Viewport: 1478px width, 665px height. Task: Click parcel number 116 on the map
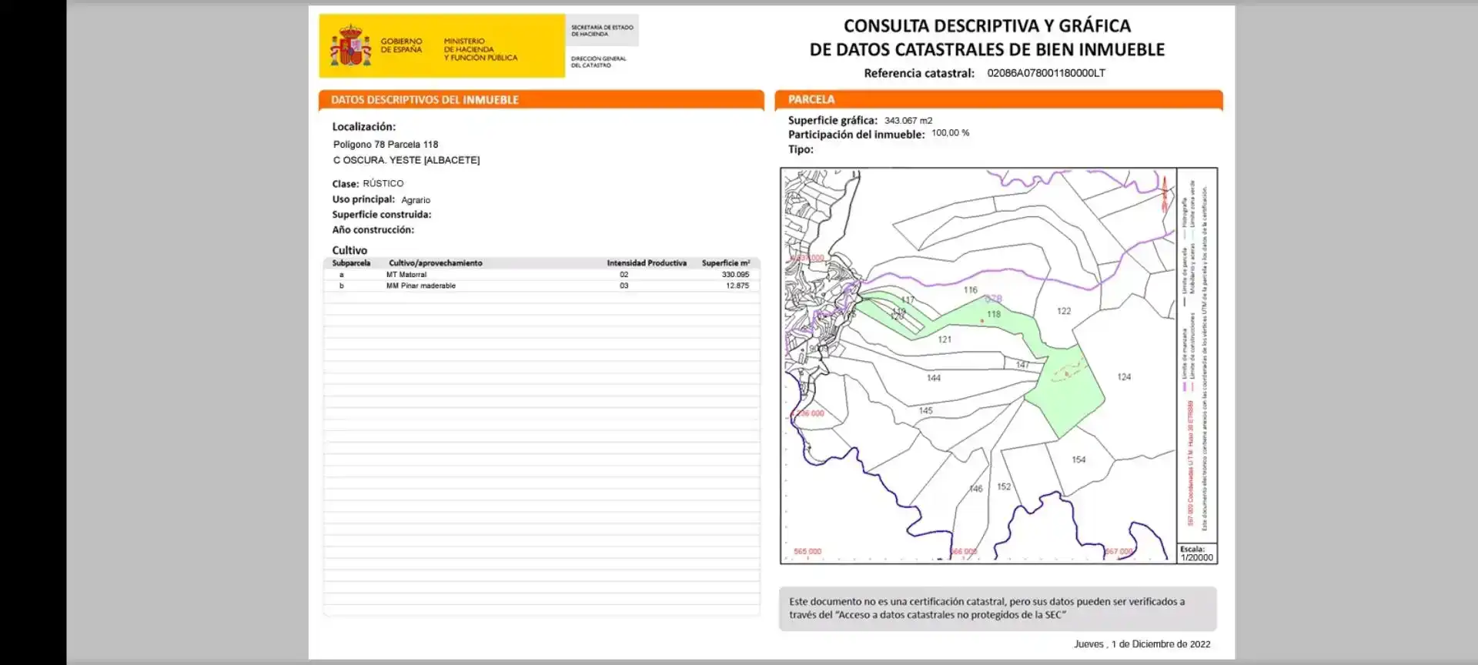(971, 290)
